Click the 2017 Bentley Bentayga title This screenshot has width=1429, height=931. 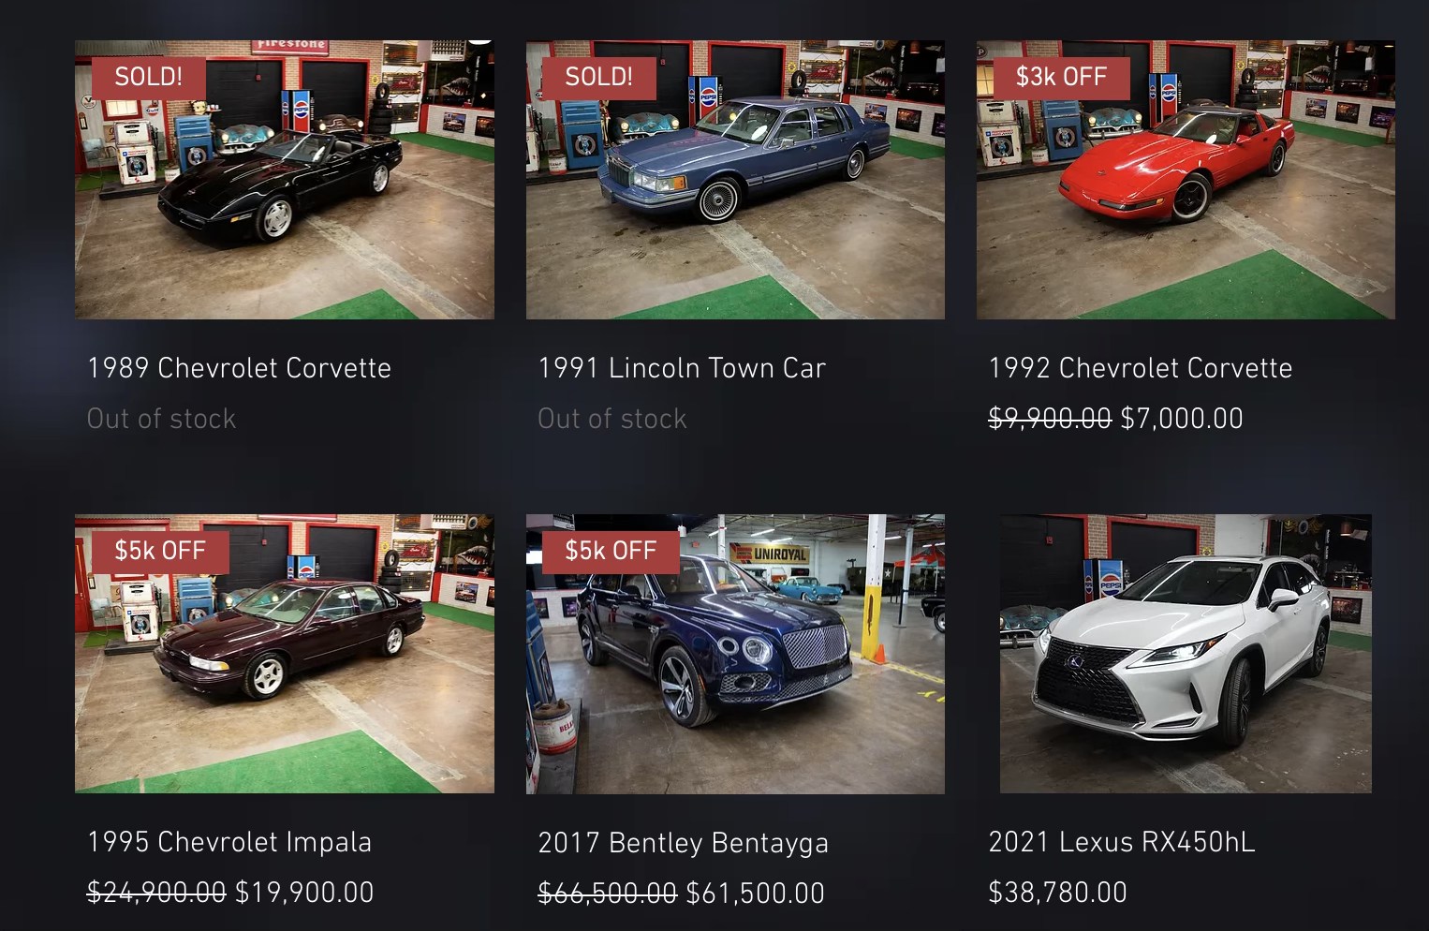coord(684,843)
